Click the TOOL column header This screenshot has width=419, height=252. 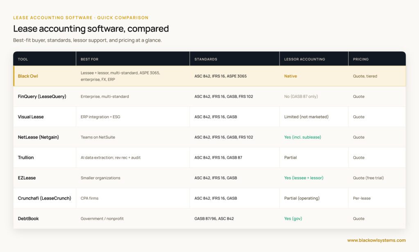[x=23, y=59]
